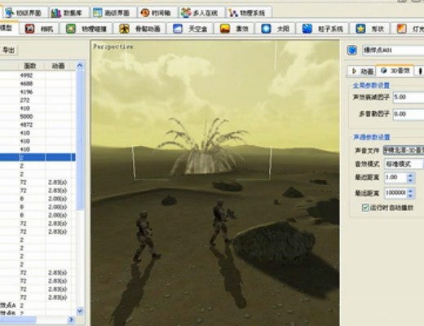Select the highlighted blue row in model list

[x=38, y=157]
